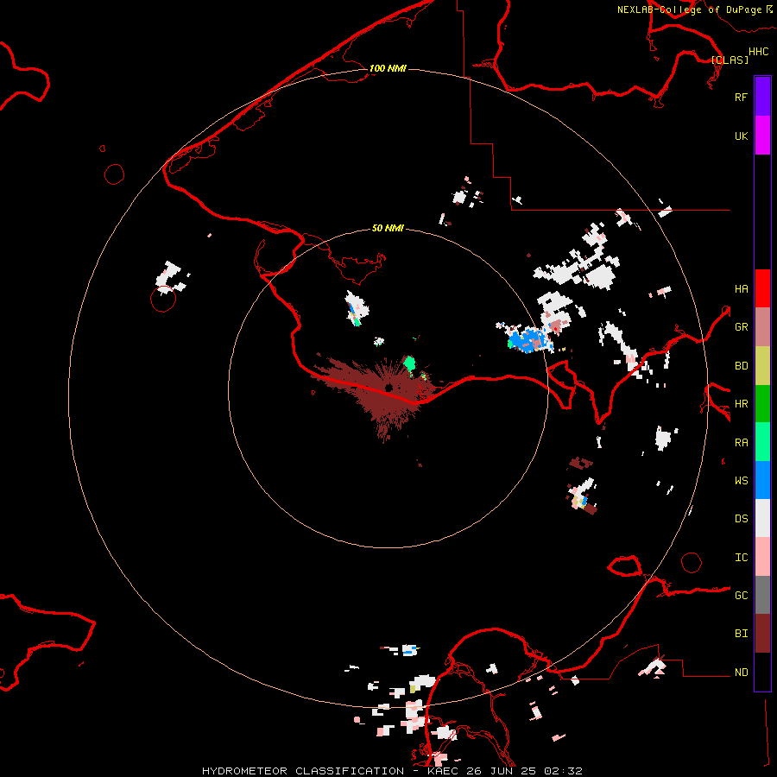
Task: Click the [CLAS] units label
Action: [730, 60]
